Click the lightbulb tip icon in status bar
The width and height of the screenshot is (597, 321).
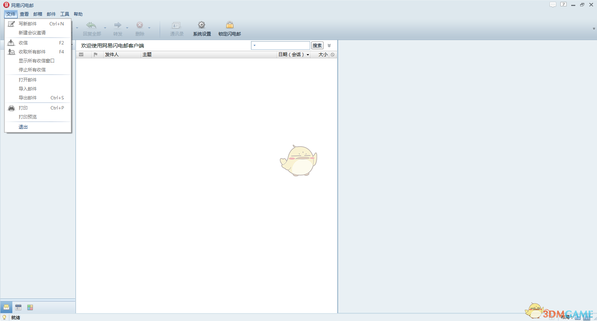(4, 317)
